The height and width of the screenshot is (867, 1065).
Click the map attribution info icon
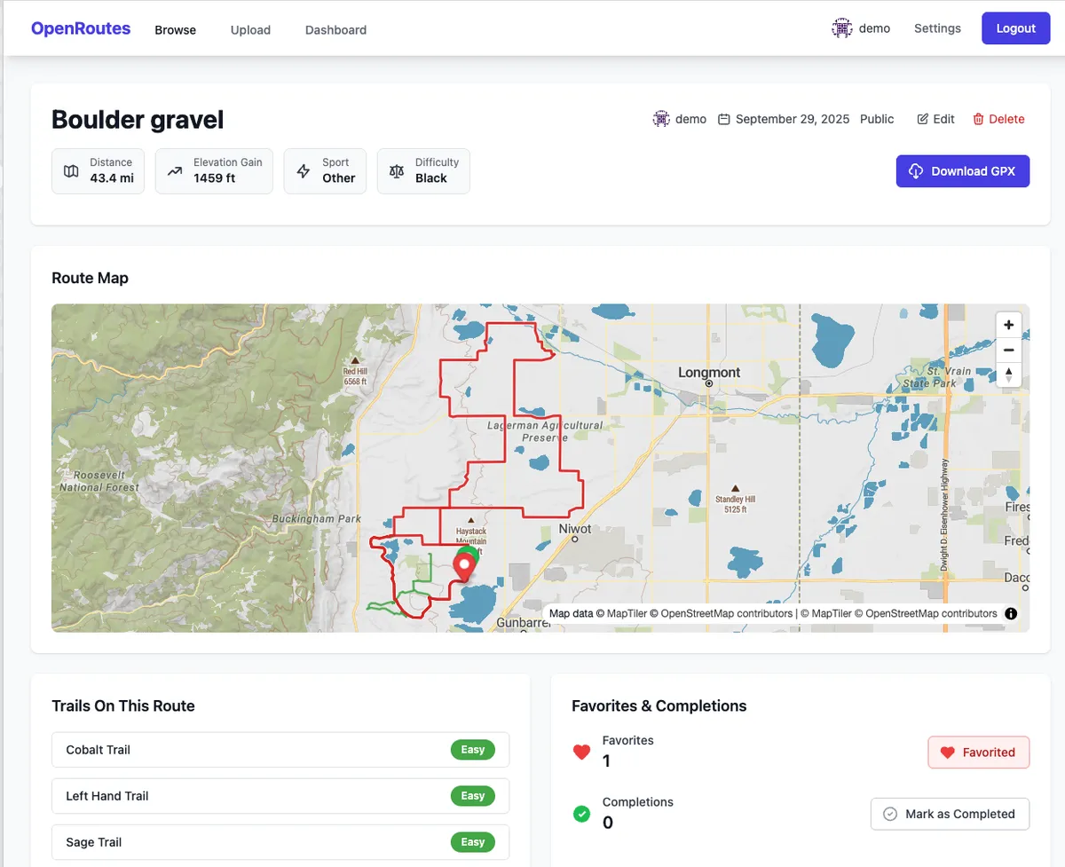pyautogui.click(x=1011, y=613)
